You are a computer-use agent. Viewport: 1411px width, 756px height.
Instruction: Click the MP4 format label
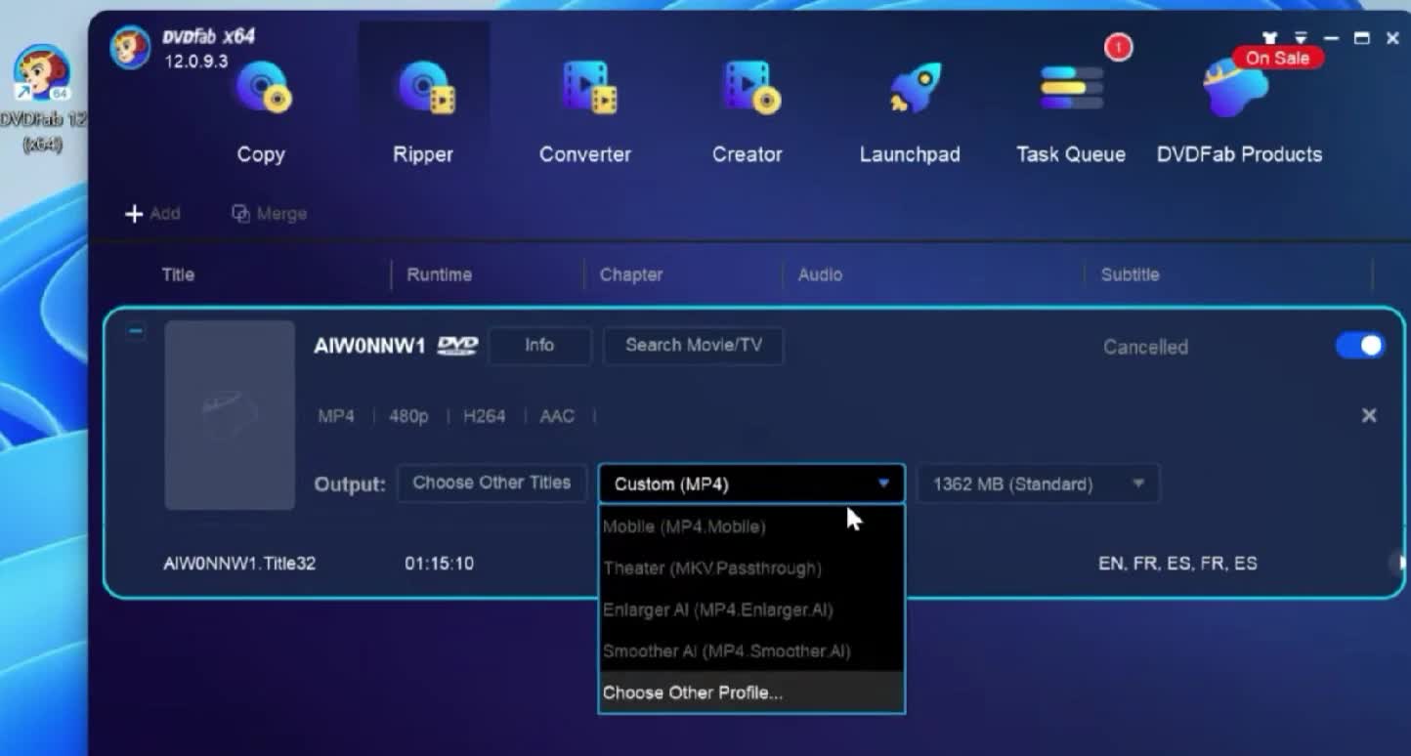336,416
